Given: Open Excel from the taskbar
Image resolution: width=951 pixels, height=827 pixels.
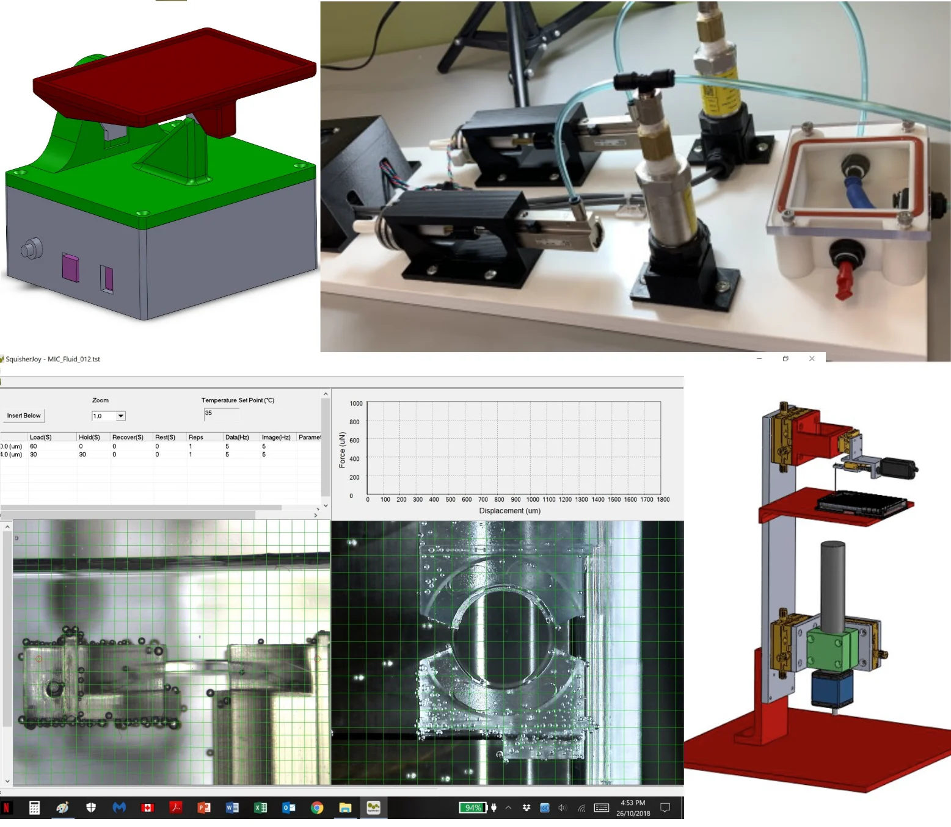Looking at the screenshot, I should coord(261,808).
